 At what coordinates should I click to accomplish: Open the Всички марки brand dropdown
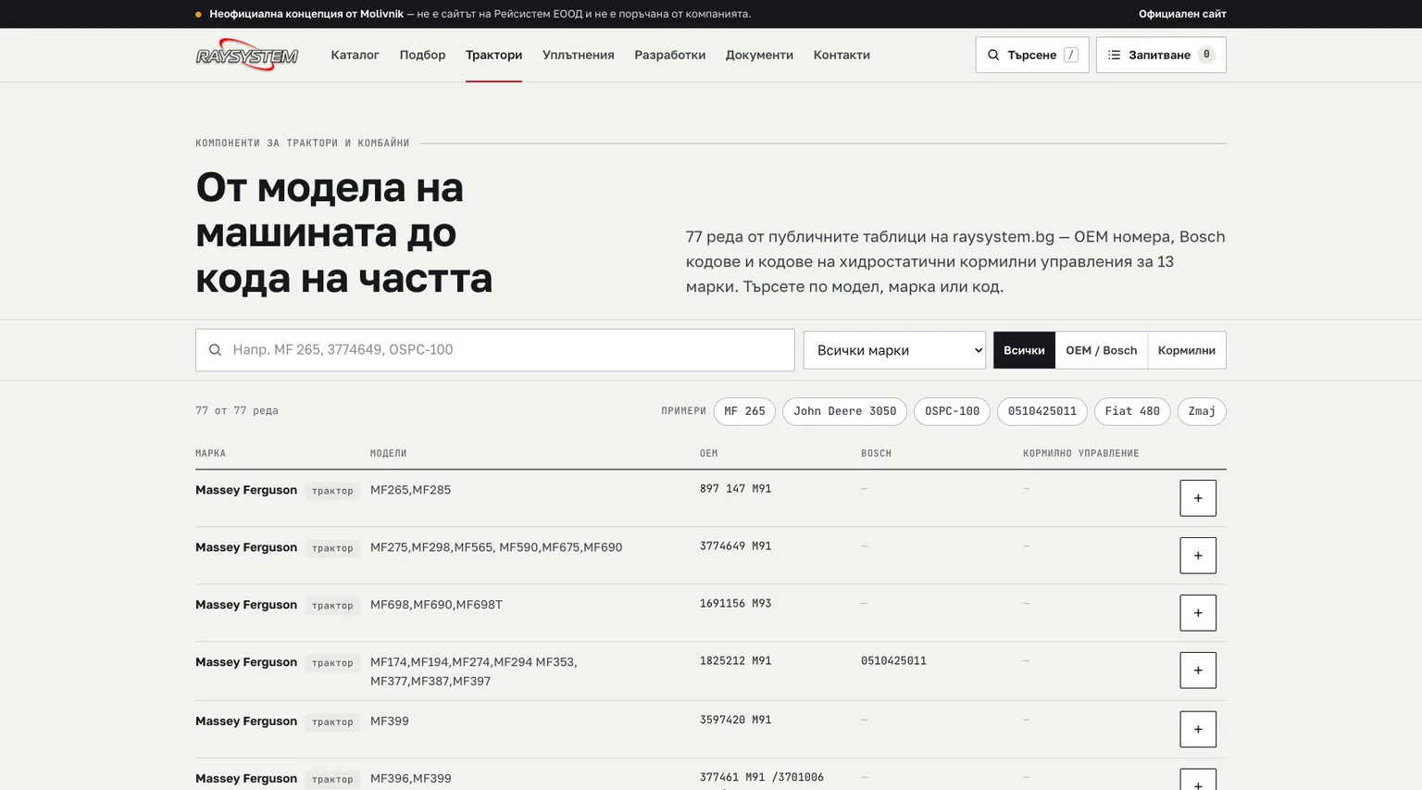(894, 350)
